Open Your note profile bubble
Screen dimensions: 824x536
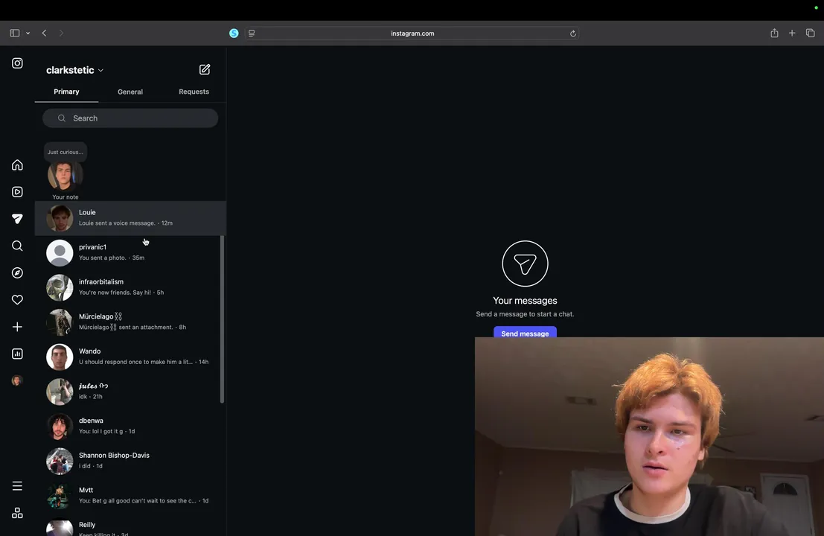66,175
